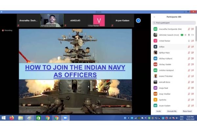Click the microphone icon in Vishal Raskar row
Viewport: 197px width, 131px height.
(x=189, y=41)
